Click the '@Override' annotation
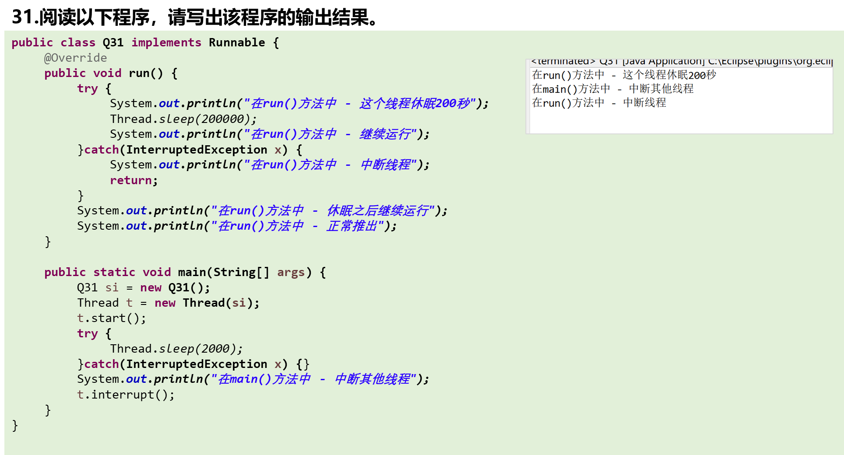The width and height of the screenshot is (844, 455). (75, 58)
